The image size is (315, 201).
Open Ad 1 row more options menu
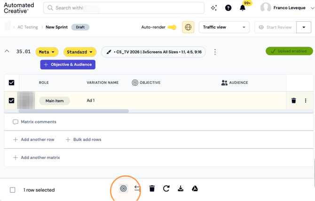tap(306, 100)
